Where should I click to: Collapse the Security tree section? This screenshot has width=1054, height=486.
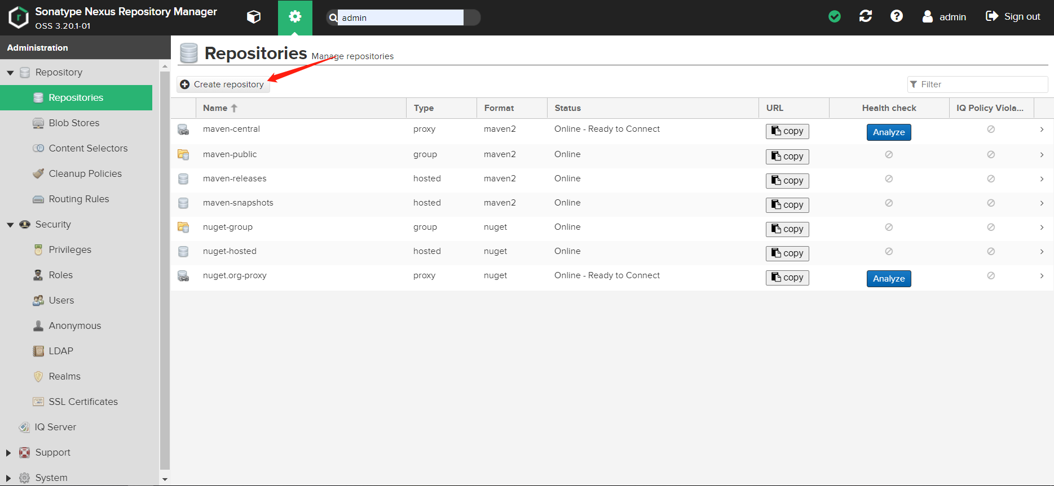pos(10,225)
